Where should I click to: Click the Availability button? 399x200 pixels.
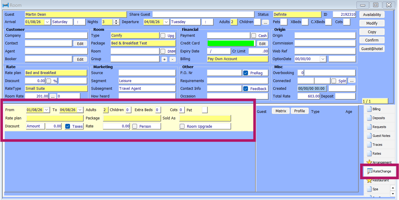click(372, 15)
